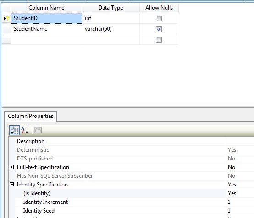Open the Column Properties tab
Image resolution: width=254 pixels, height=218 pixels.
30,116
